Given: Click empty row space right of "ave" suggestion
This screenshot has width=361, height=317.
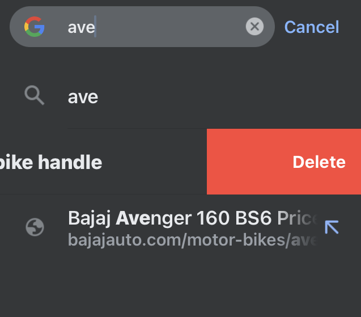Looking at the screenshot, I should point(227,97).
